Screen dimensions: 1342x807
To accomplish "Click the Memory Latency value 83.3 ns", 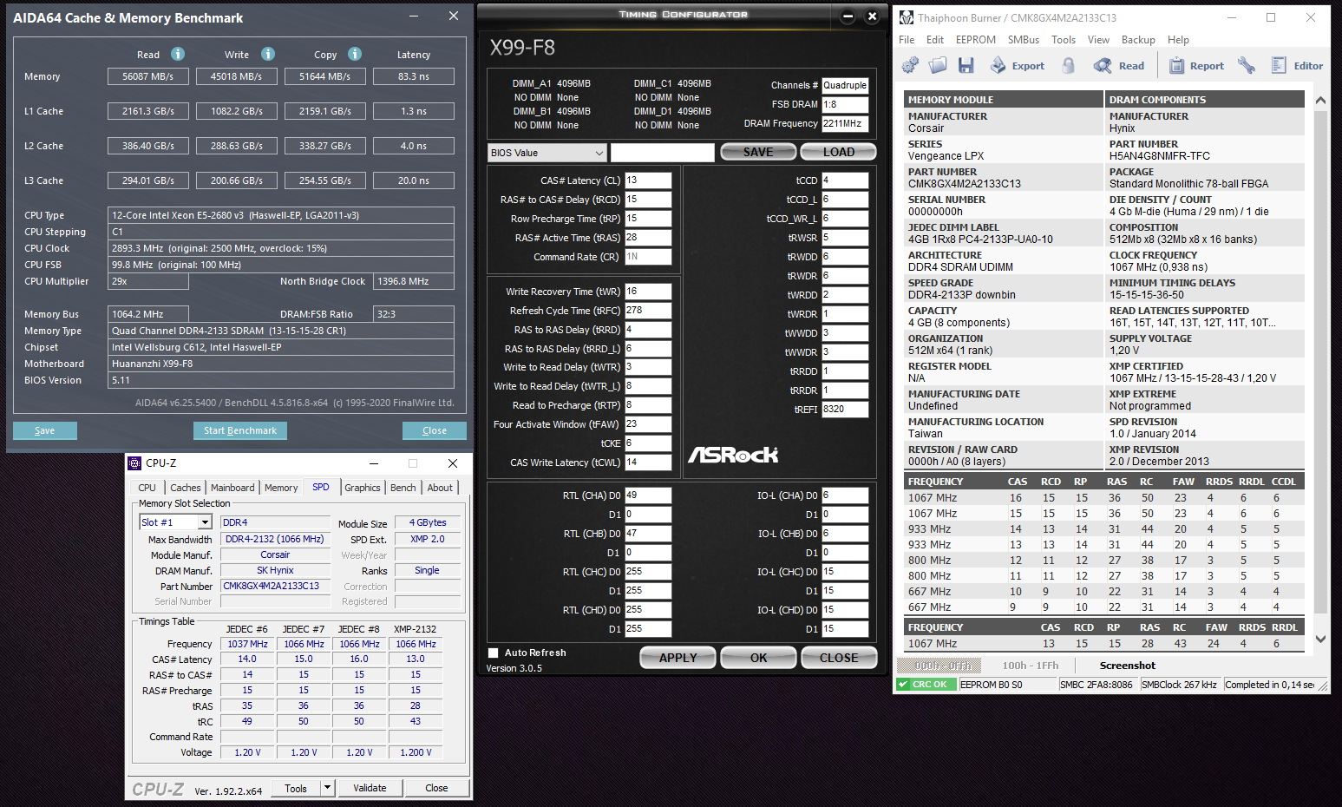I will tap(414, 76).
